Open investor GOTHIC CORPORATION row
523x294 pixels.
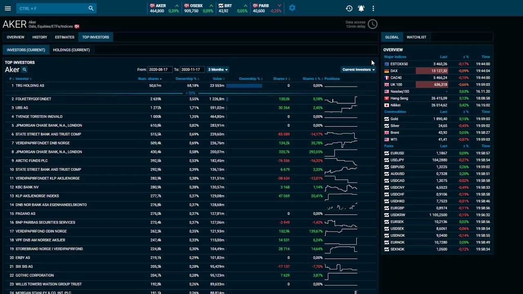tap(189, 275)
